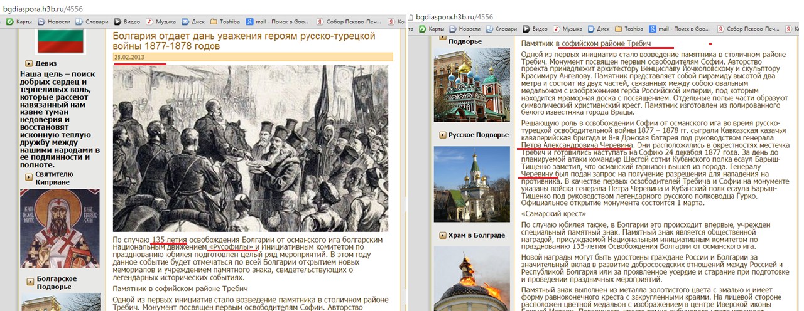Click the saint Киприан icon image
Screen dimensions: 804x311
61,229
